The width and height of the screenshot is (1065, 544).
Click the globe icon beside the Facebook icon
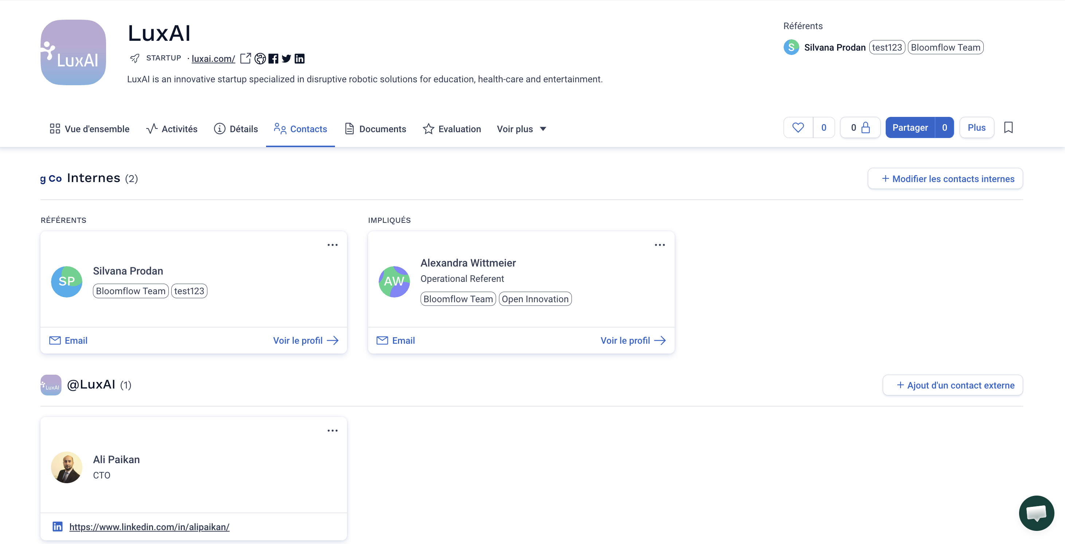pyautogui.click(x=260, y=59)
